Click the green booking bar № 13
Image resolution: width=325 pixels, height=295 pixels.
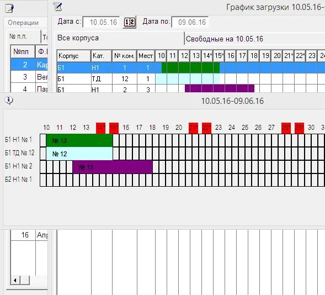79,140
